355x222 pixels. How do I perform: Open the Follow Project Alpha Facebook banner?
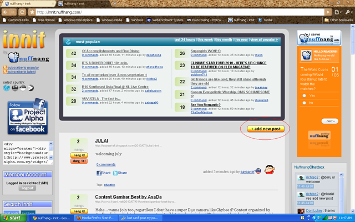(28, 117)
